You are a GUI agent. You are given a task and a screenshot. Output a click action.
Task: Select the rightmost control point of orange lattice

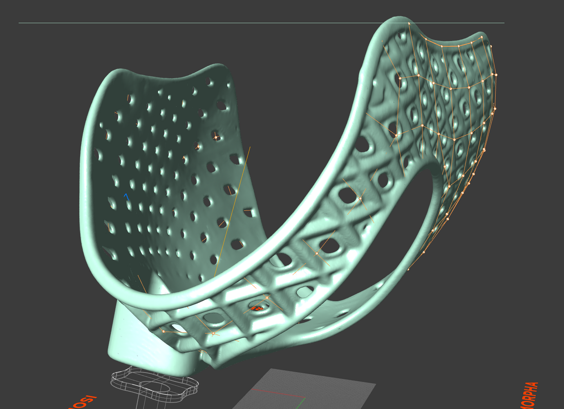click(496, 75)
